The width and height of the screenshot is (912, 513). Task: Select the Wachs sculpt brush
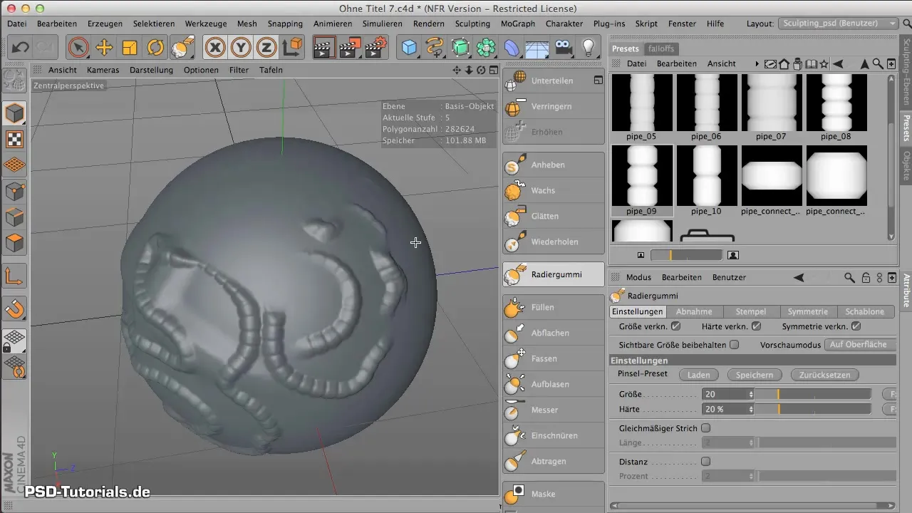[x=553, y=190]
